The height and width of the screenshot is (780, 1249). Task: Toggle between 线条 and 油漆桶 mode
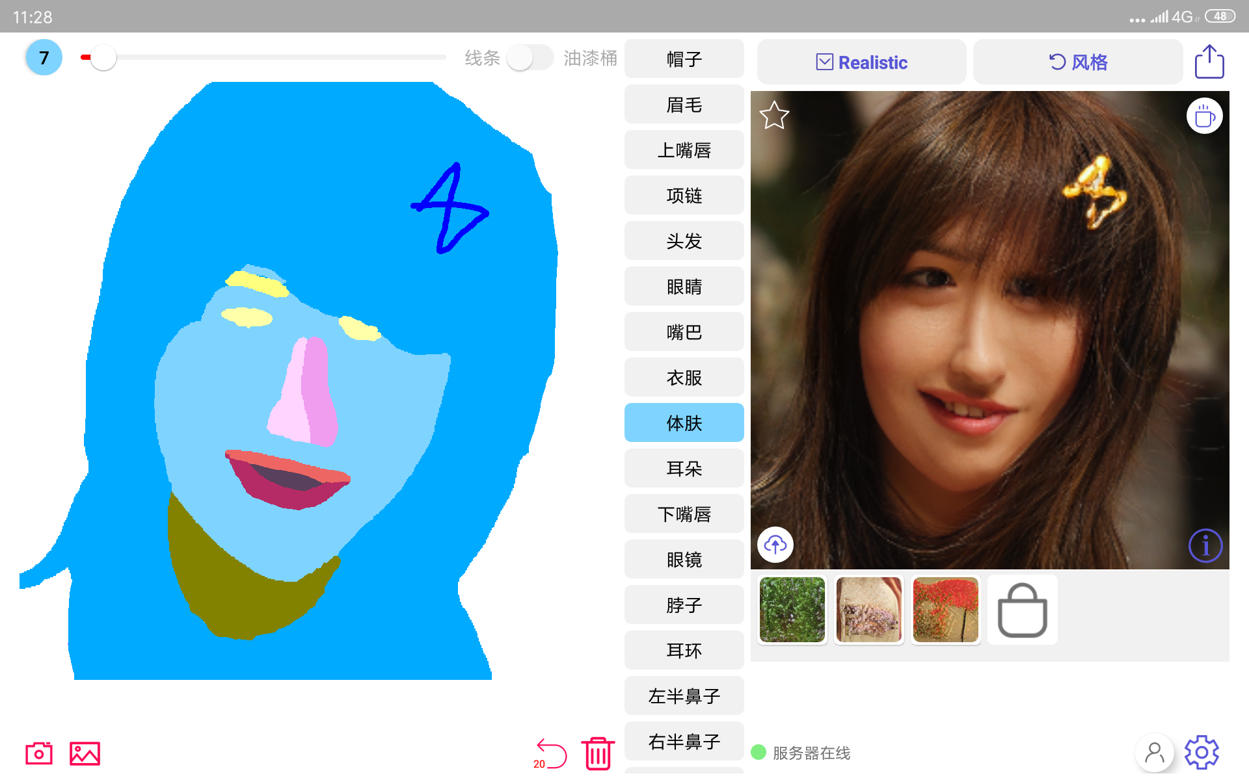[x=530, y=58]
